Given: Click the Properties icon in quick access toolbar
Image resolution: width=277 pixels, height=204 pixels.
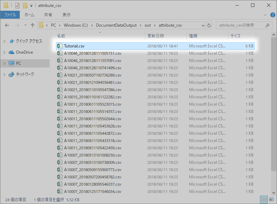Looking at the screenshot, I should (17, 5).
